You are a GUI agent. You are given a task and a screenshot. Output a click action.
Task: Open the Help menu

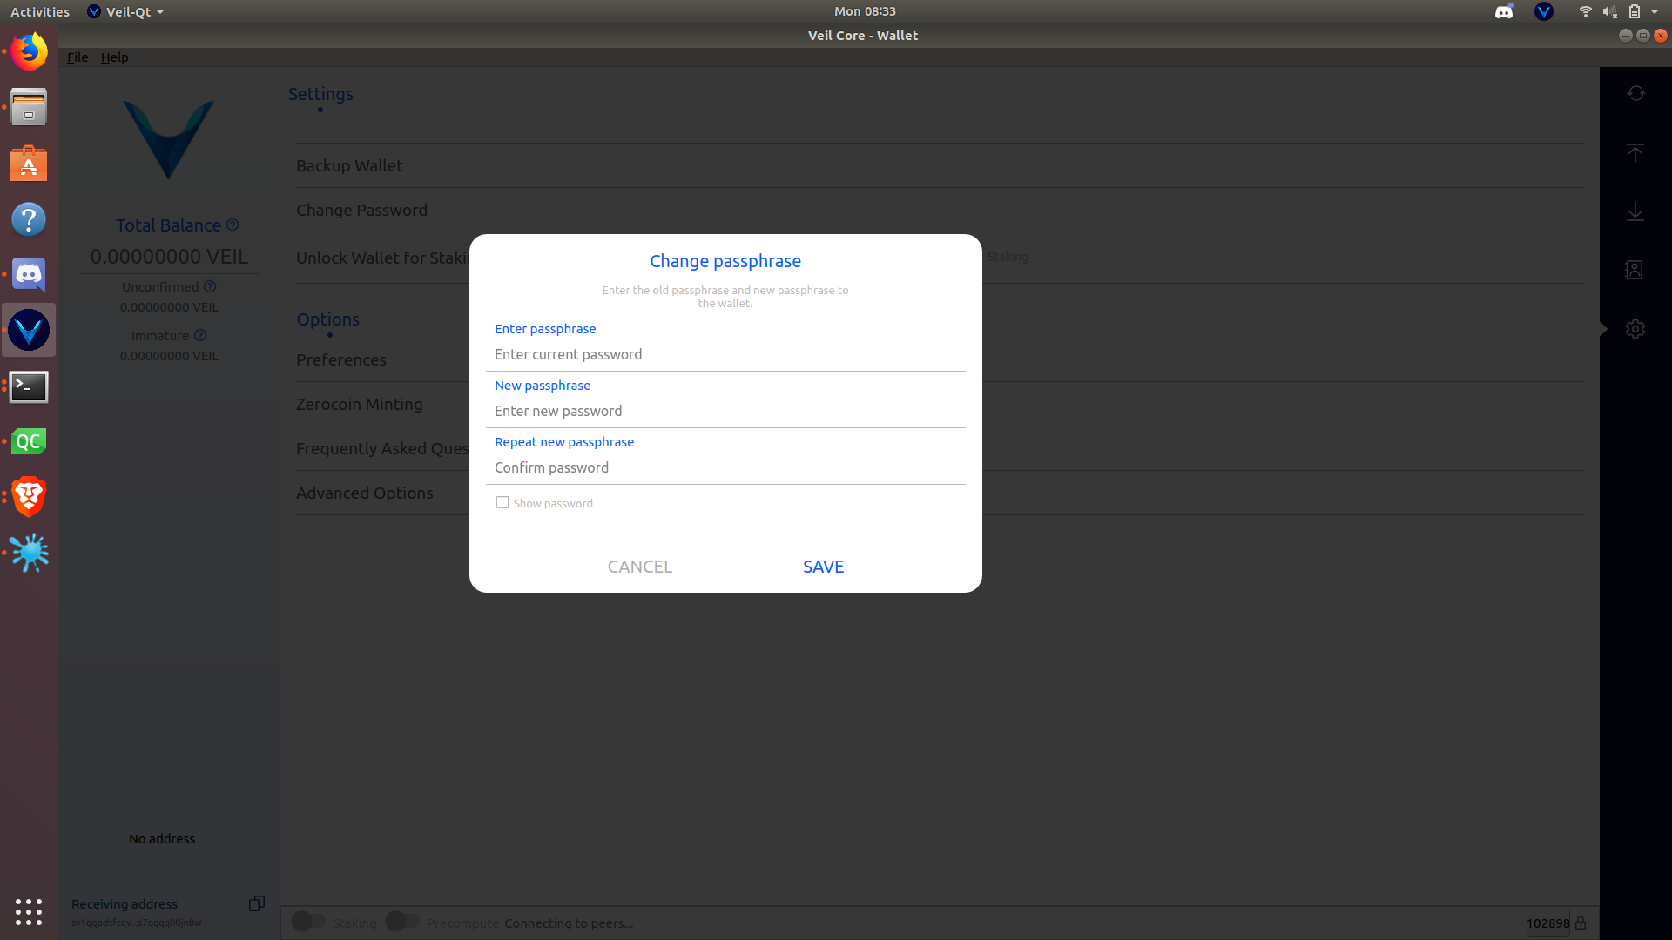coord(114,57)
